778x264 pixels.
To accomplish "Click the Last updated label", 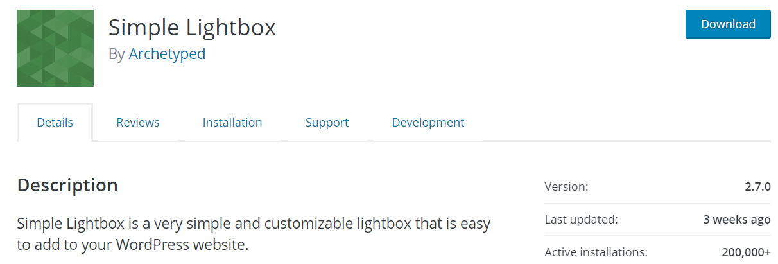I will click(581, 220).
